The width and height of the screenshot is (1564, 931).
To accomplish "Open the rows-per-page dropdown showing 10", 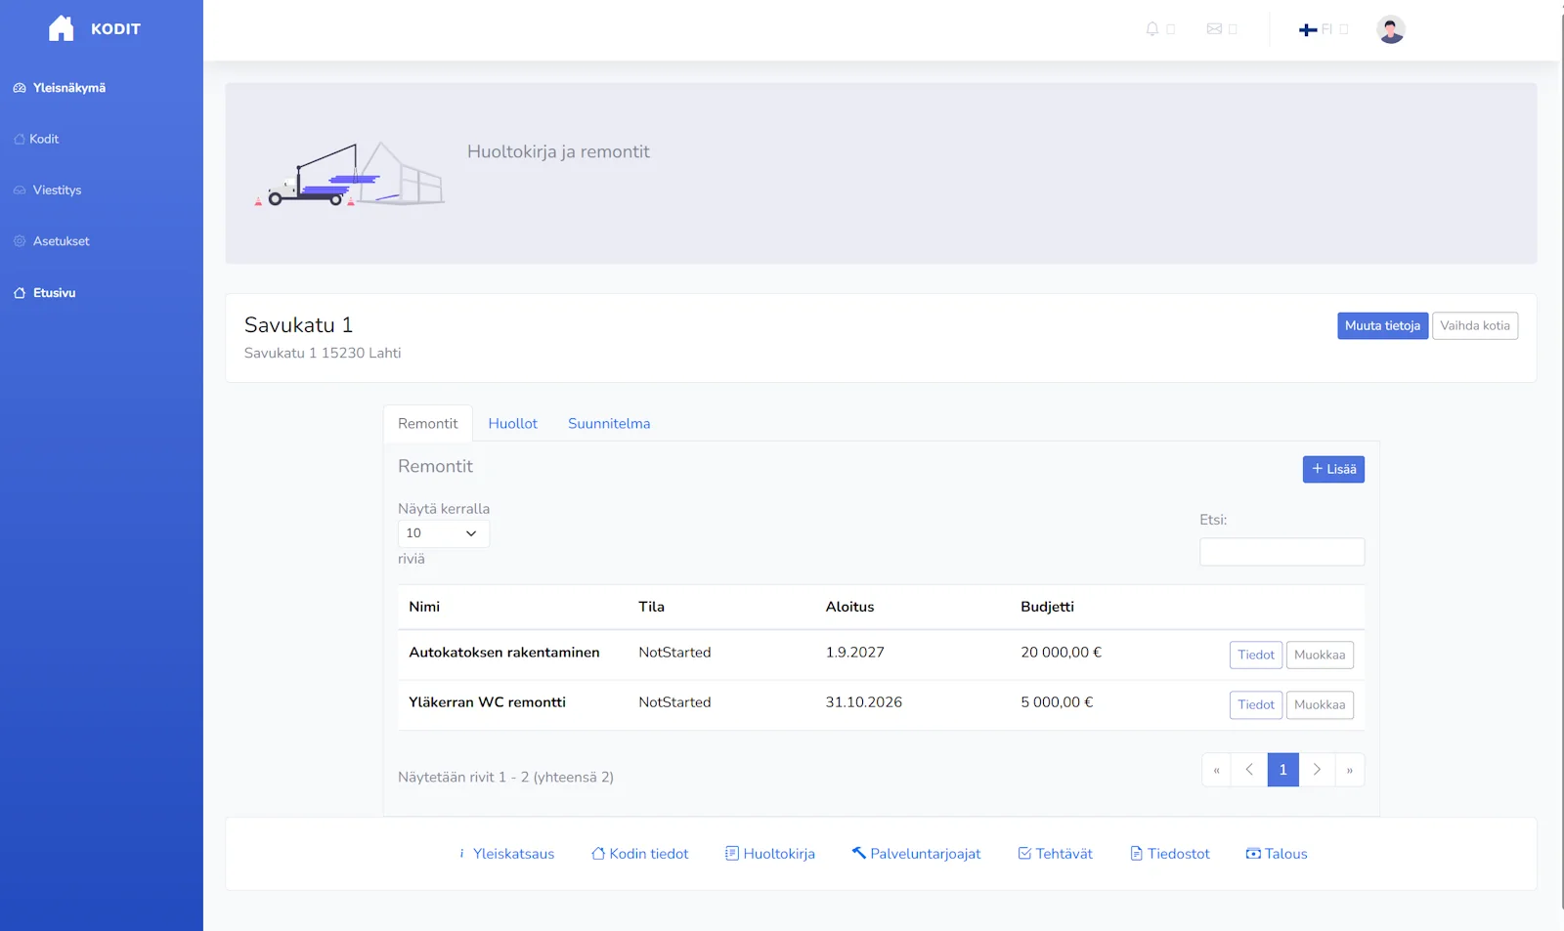I will coord(443,533).
